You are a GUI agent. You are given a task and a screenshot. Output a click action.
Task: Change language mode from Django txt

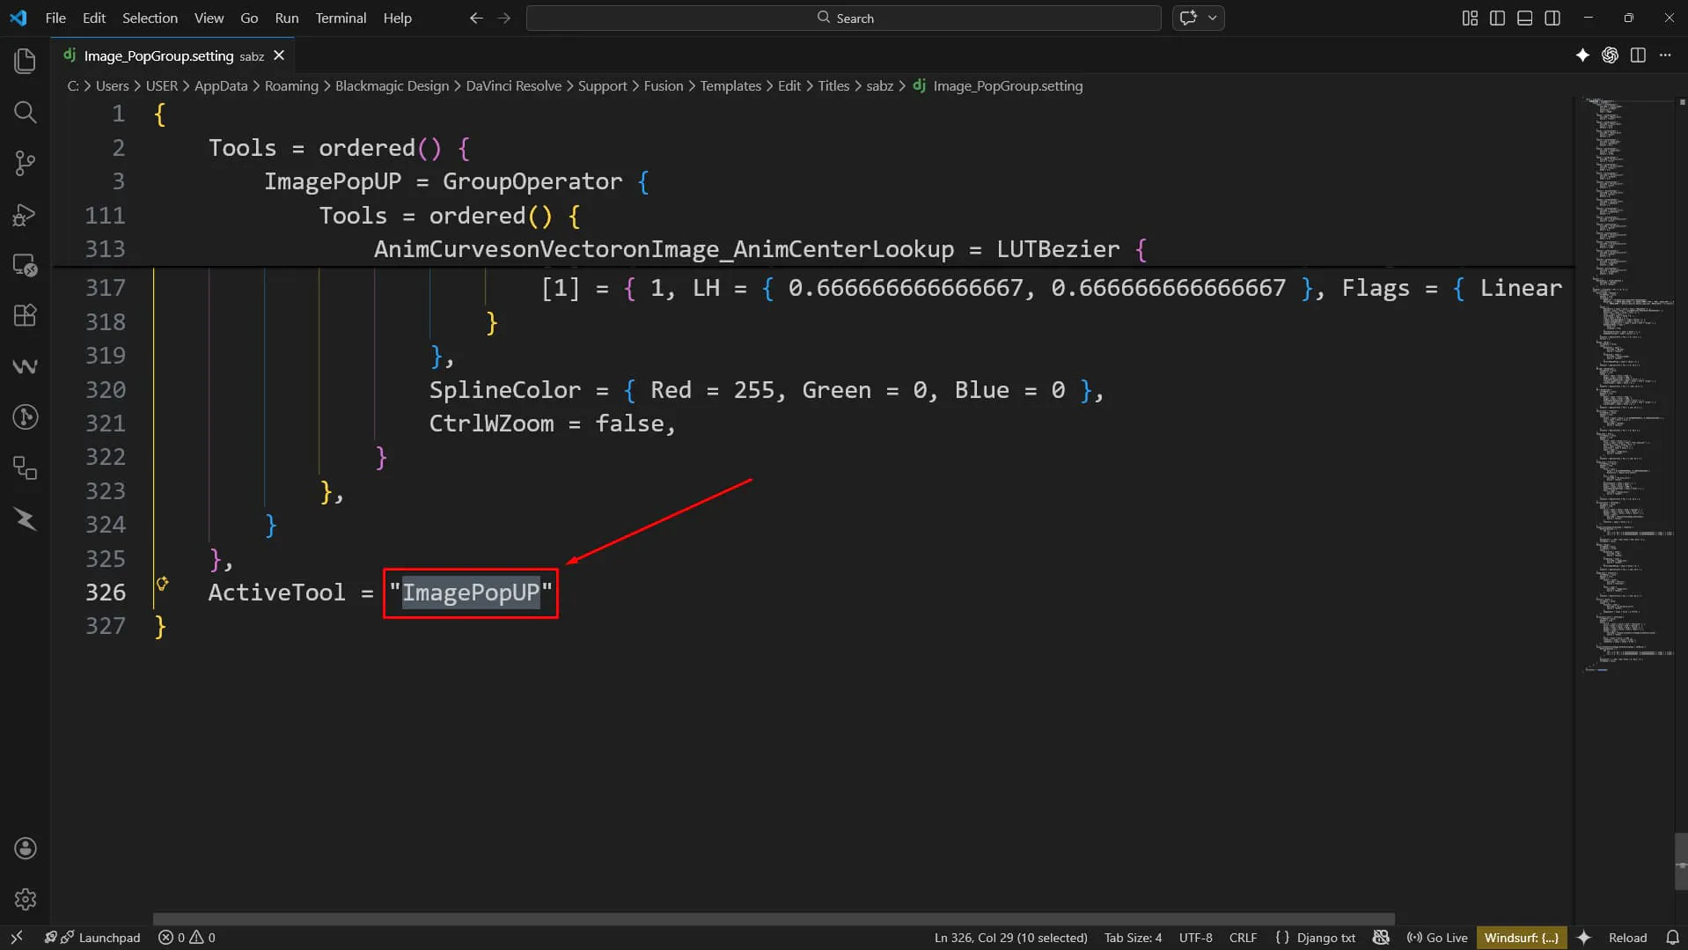click(1316, 938)
